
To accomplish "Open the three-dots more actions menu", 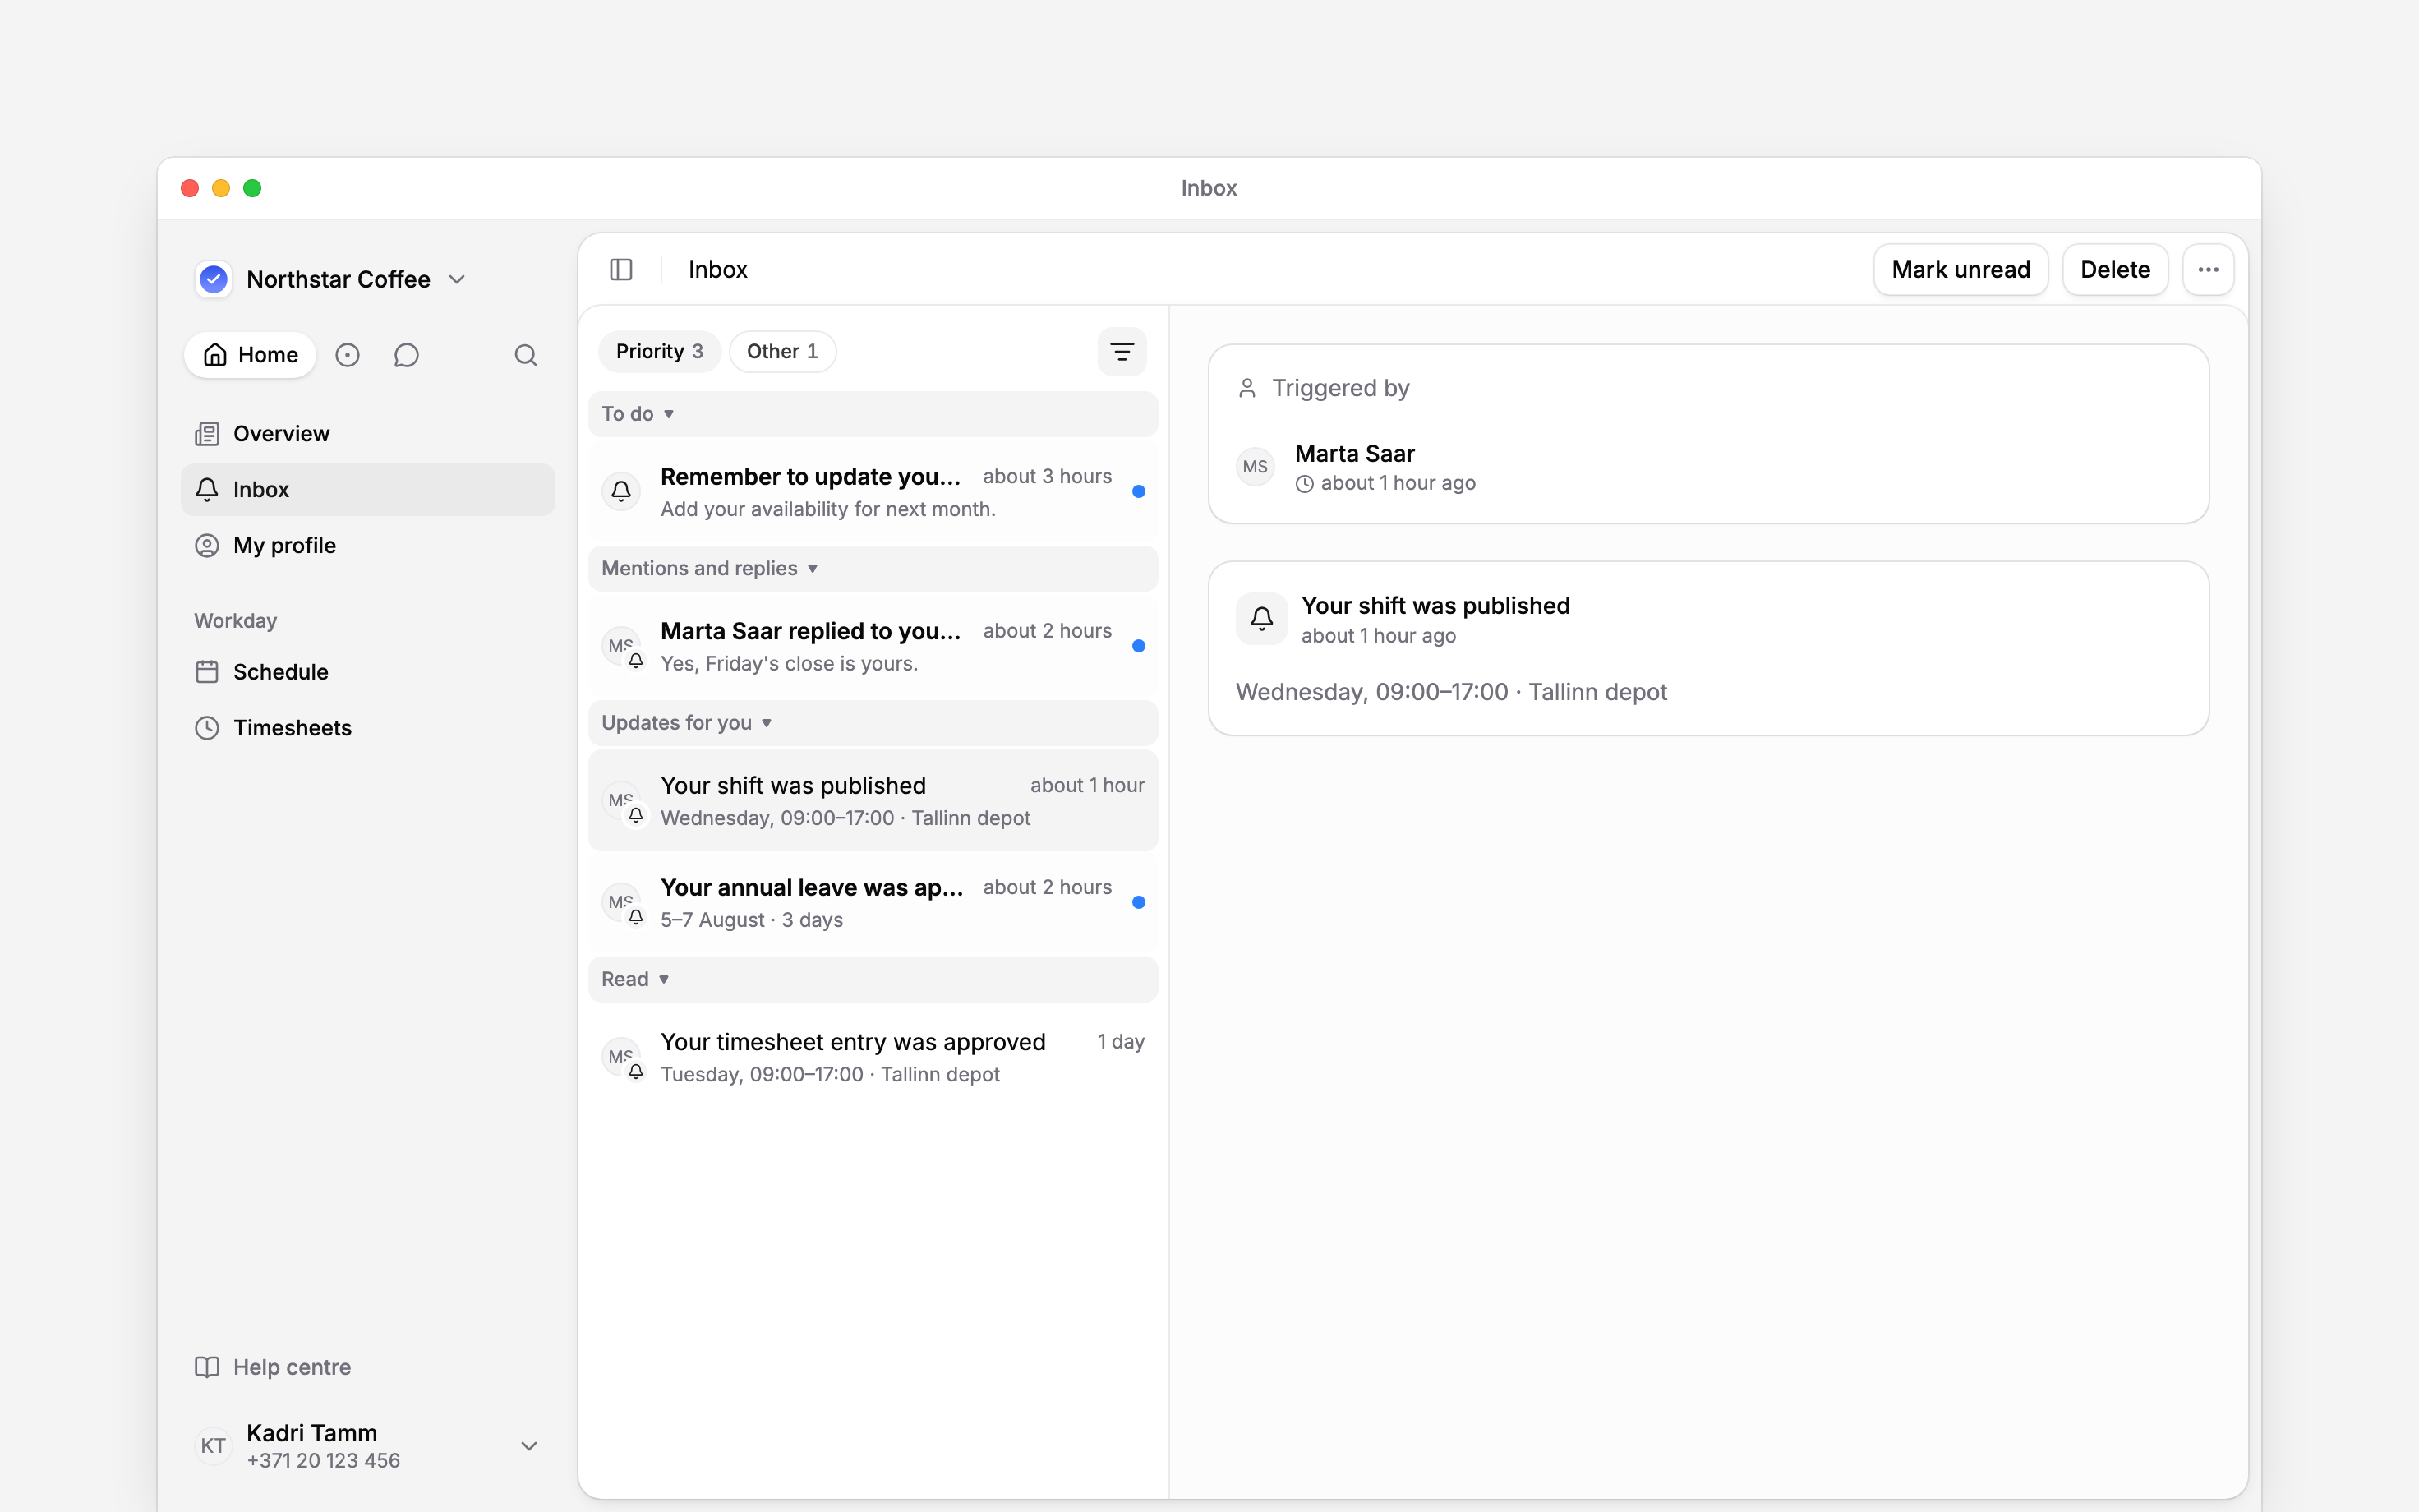I will 2208,270.
